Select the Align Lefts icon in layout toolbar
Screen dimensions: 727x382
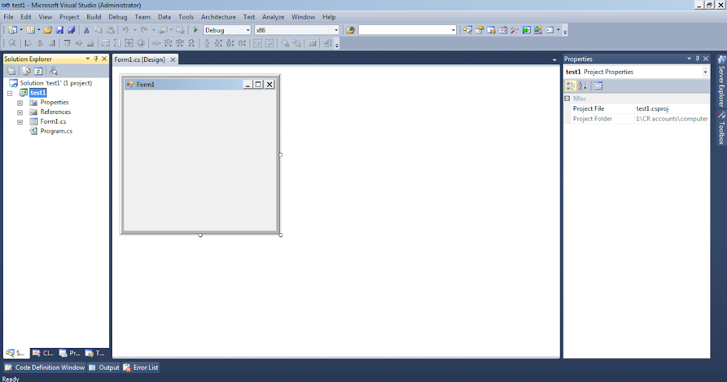[28, 42]
